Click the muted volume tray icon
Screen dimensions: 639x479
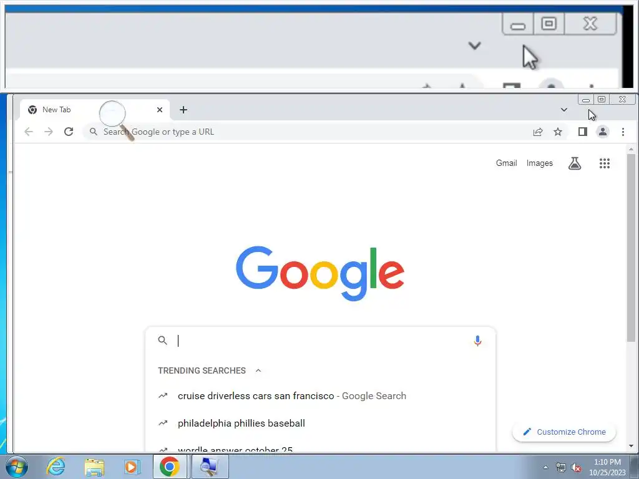coord(576,468)
